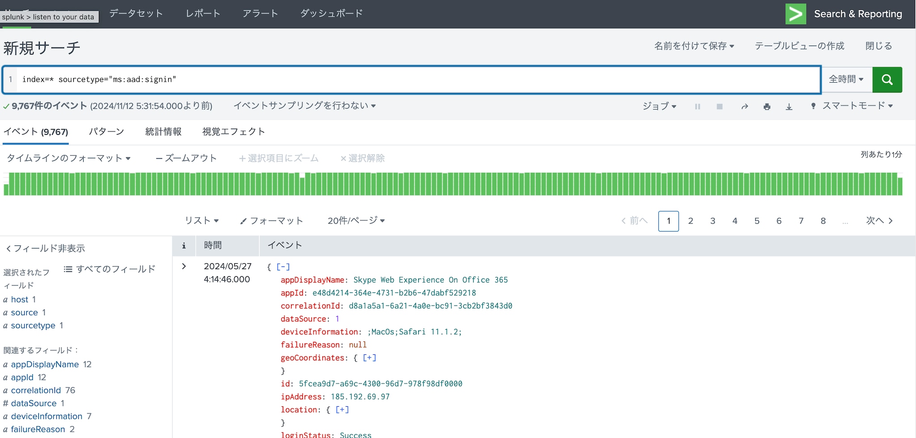
Task: Change the 20件/ページ per-page setting
Action: [x=356, y=220]
